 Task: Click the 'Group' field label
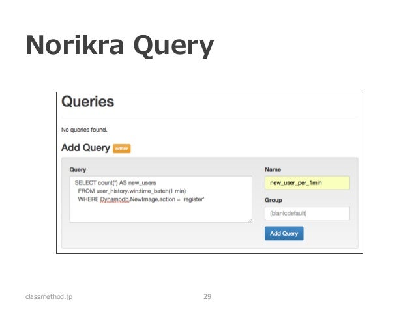[x=273, y=200]
